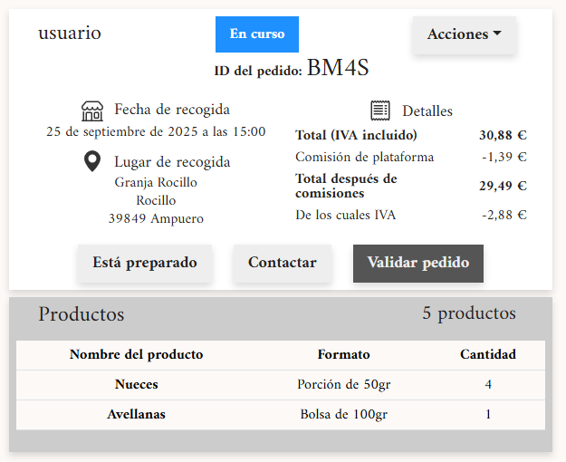The height and width of the screenshot is (462, 566).
Task: Click the Nombre del producto column header
Action: click(x=137, y=355)
